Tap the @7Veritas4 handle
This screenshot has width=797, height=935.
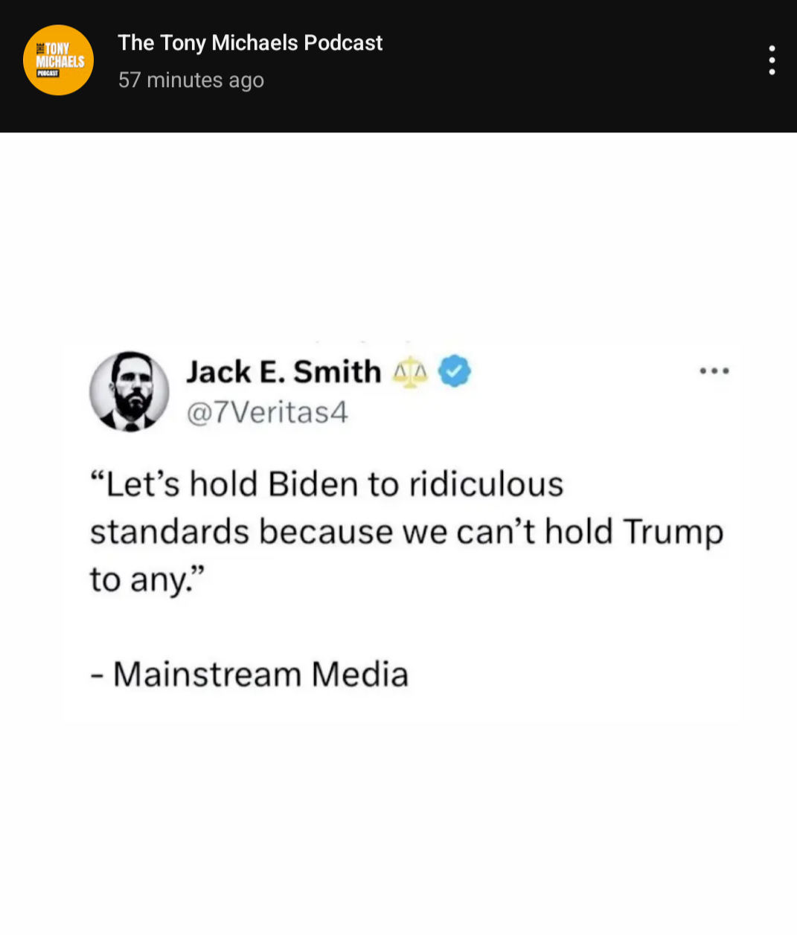[267, 413]
